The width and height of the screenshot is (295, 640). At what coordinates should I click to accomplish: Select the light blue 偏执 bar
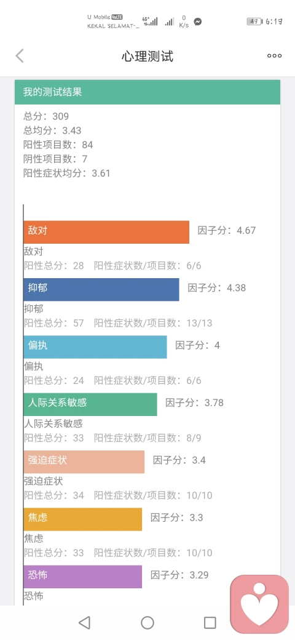pyautogui.click(x=95, y=347)
